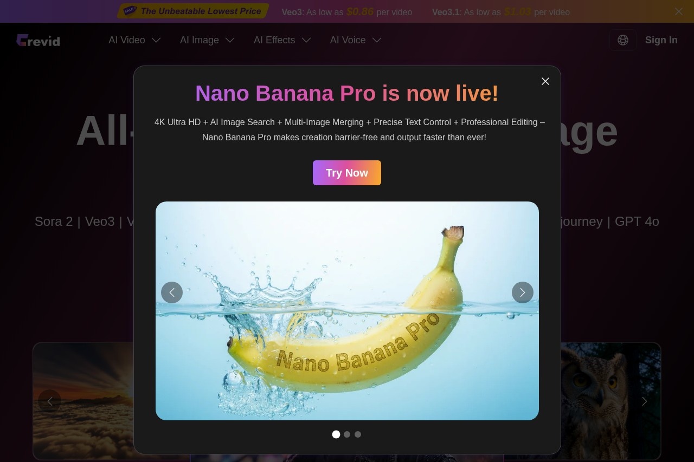The width and height of the screenshot is (694, 462).
Task: Click the Sign In link
Action: pyautogui.click(x=661, y=40)
